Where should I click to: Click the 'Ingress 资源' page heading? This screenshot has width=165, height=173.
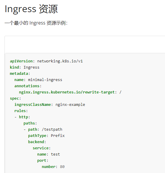(31, 9)
